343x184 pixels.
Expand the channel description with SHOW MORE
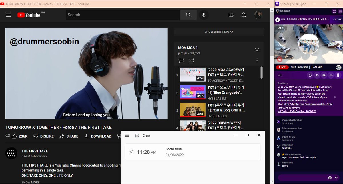click(x=30, y=182)
